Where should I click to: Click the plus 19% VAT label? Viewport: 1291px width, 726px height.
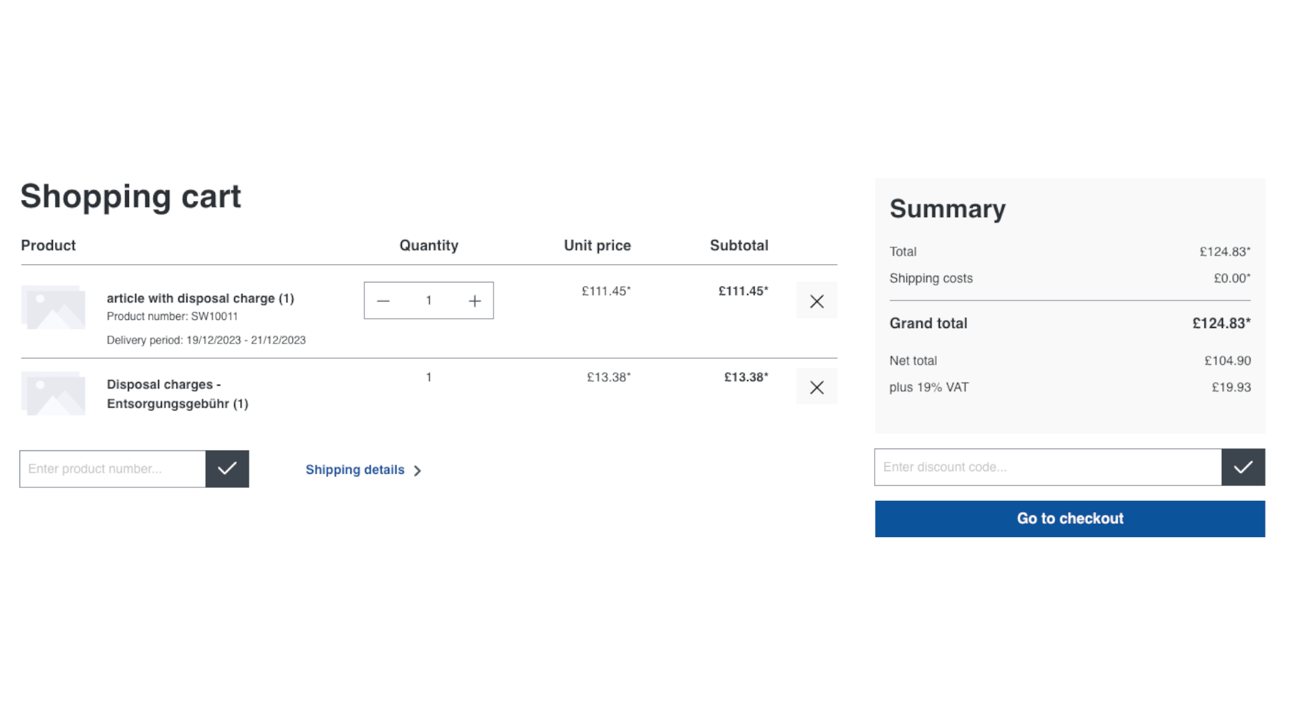click(x=929, y=387)
